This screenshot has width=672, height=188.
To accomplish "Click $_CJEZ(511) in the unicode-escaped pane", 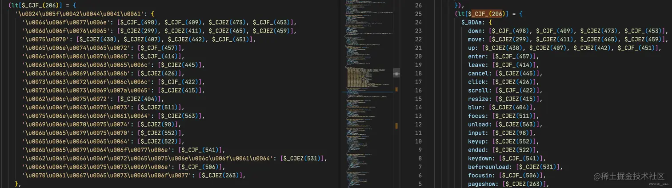I will tap(159, 107).
